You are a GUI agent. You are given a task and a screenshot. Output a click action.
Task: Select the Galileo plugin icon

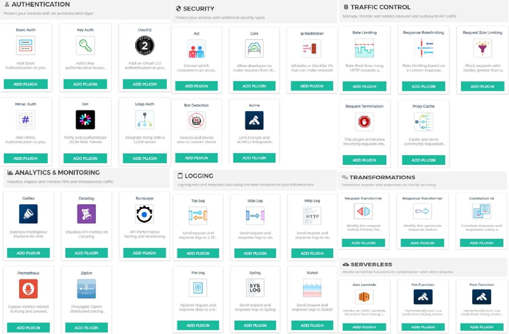click(x=28, y=214)
